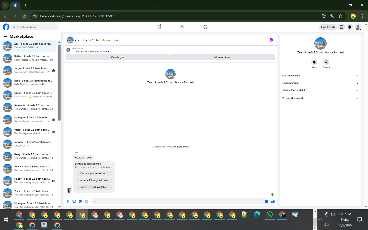Send quick response "Sorry, it's not available."
368x230 pixels.
tap(94, 187)
